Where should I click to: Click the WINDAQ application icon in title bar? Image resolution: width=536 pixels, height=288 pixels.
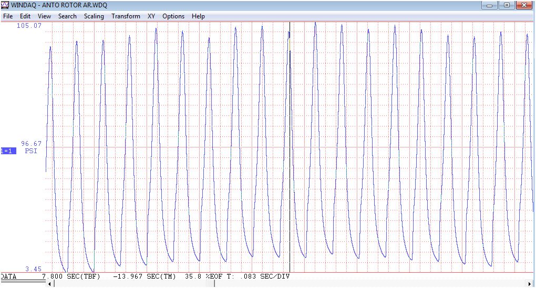click(x=5, y=5)
